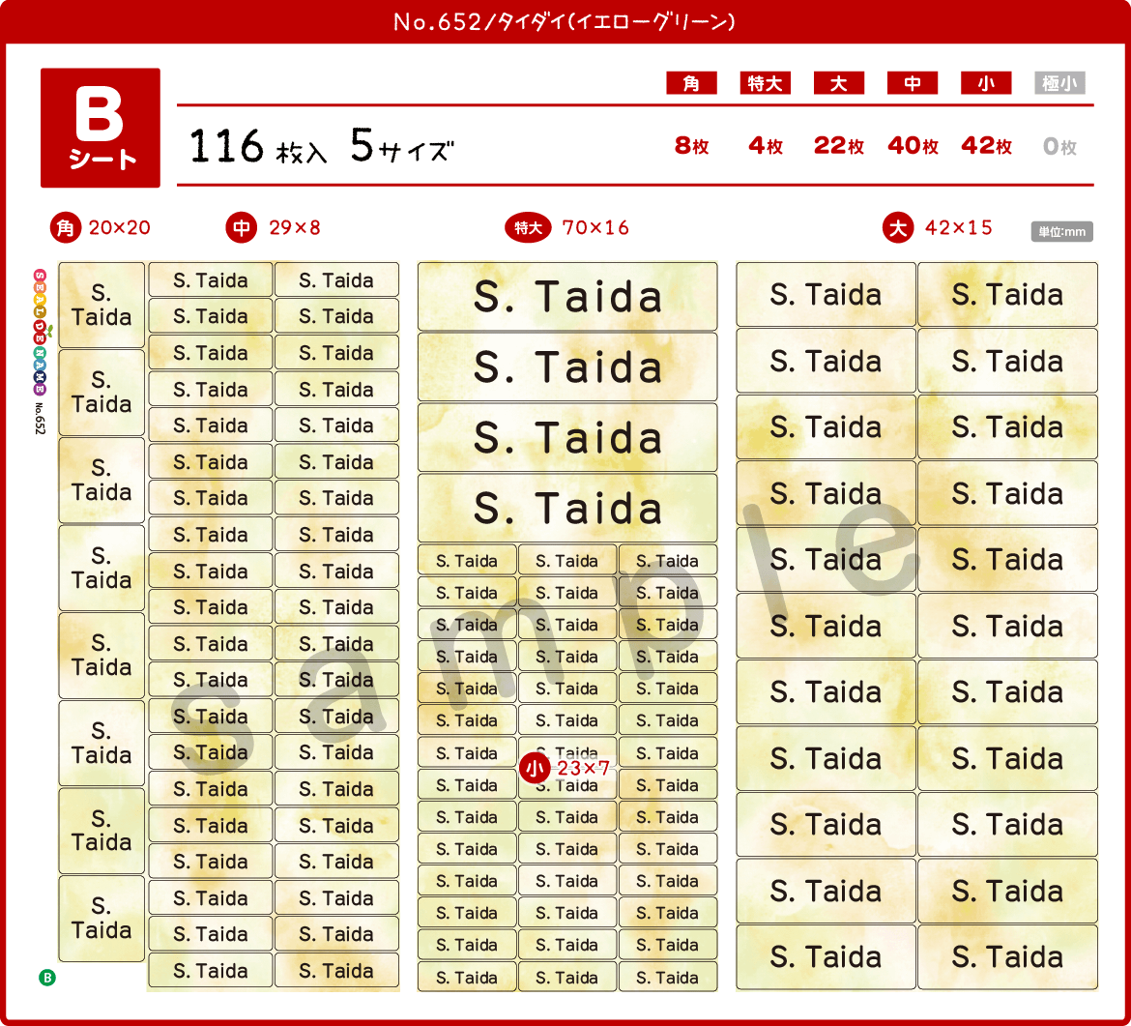This screenshot has height=1026, width=1131.
Task: Click the gray 0枚 count
Action: coord(1059,147)
